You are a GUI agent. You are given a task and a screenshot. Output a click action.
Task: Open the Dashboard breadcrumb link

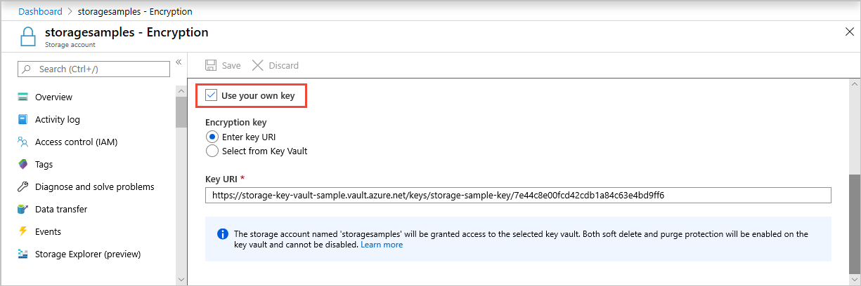(x=40, y=12)
